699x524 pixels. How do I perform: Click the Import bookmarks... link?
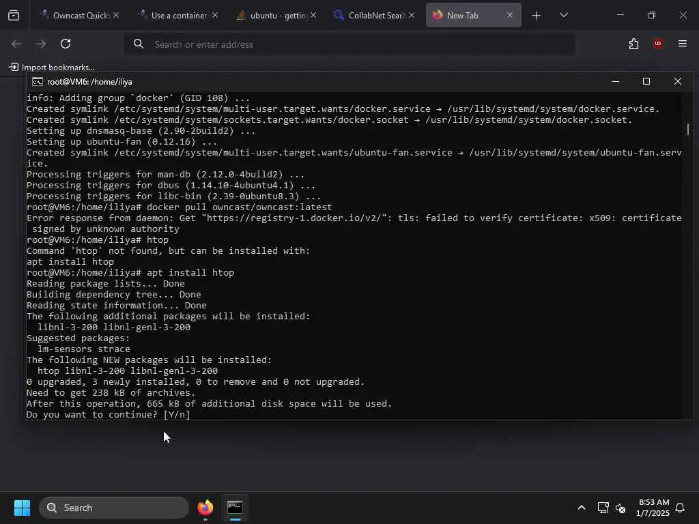tap(52, 68)
